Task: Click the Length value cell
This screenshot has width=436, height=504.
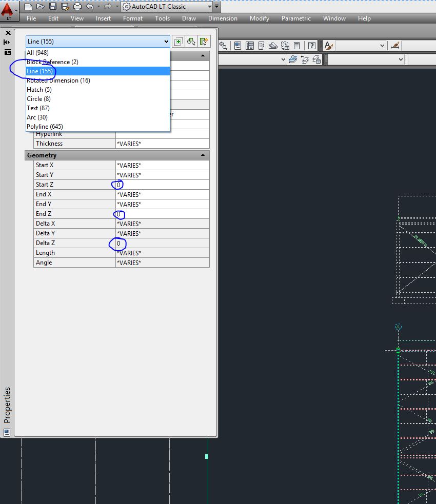Action: pyautogui.click(x=163, y=253)
